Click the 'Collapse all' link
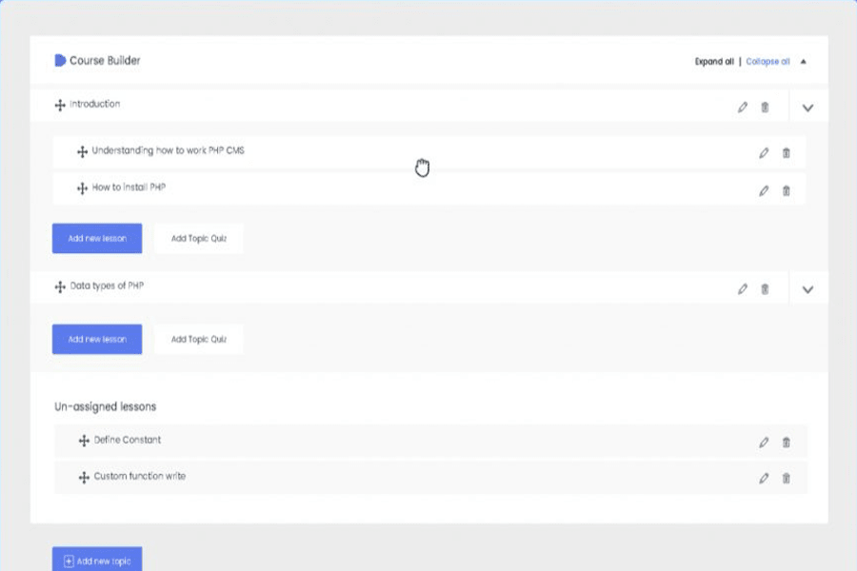857x571 pixels. [x=767, y=61]
